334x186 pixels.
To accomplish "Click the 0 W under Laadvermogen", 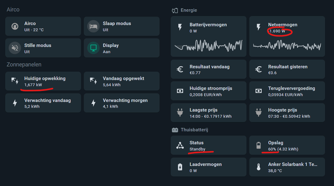I will click(193, 171).
